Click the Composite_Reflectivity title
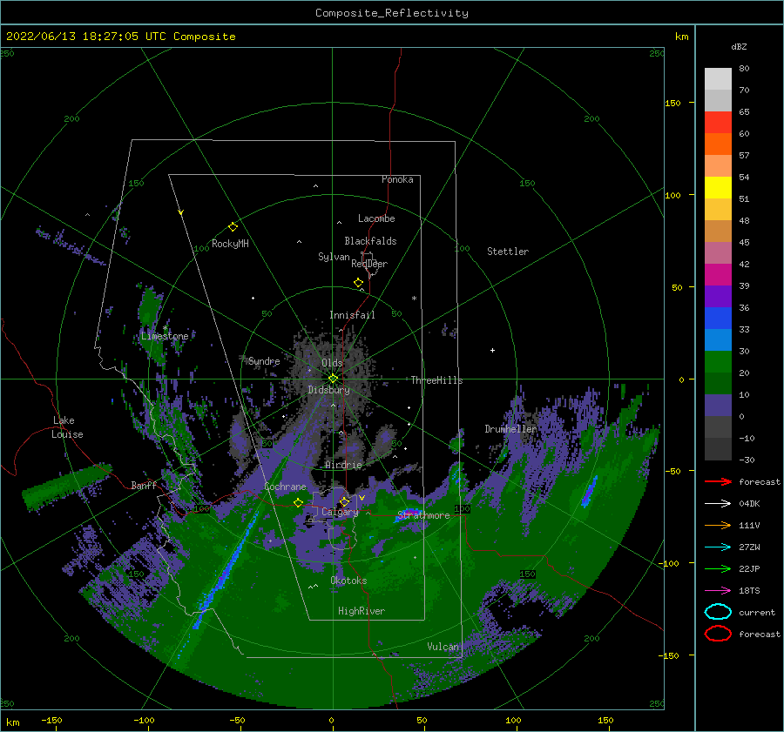This screenshot has width=784, height=732. pos(392,13)
